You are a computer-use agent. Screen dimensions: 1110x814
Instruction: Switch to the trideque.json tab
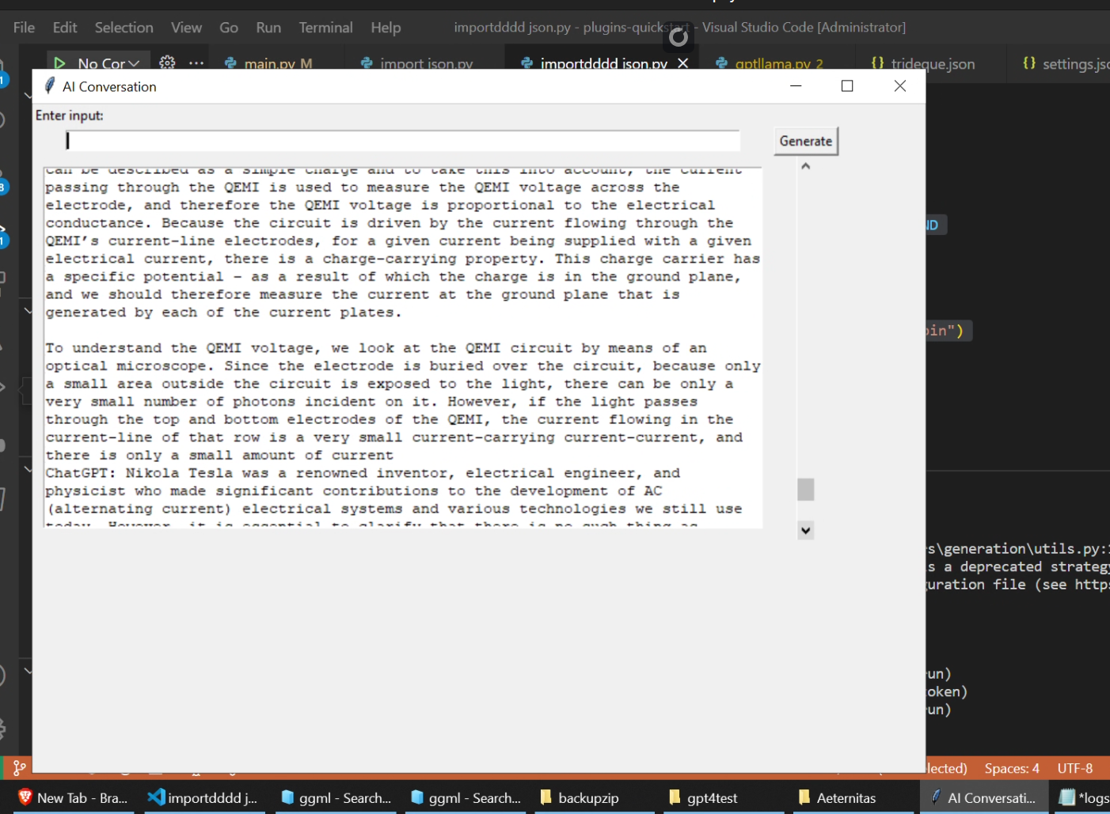click(930, 63)
